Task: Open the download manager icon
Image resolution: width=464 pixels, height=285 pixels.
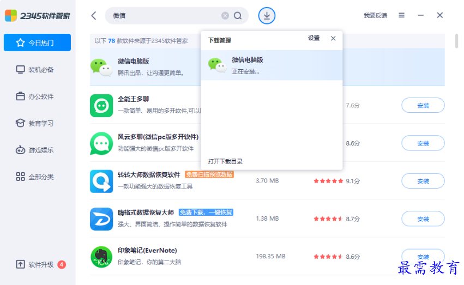Action: point(267,16)
